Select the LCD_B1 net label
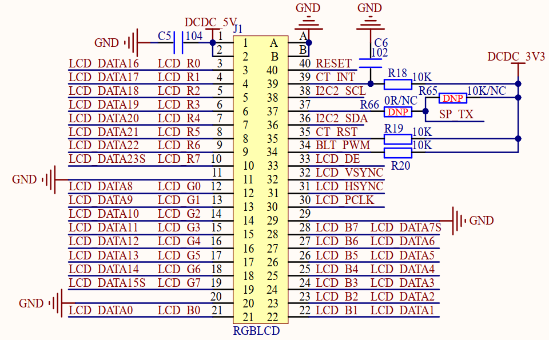The width and height of the screenshot is (549, 340). (x=337, y=310)
